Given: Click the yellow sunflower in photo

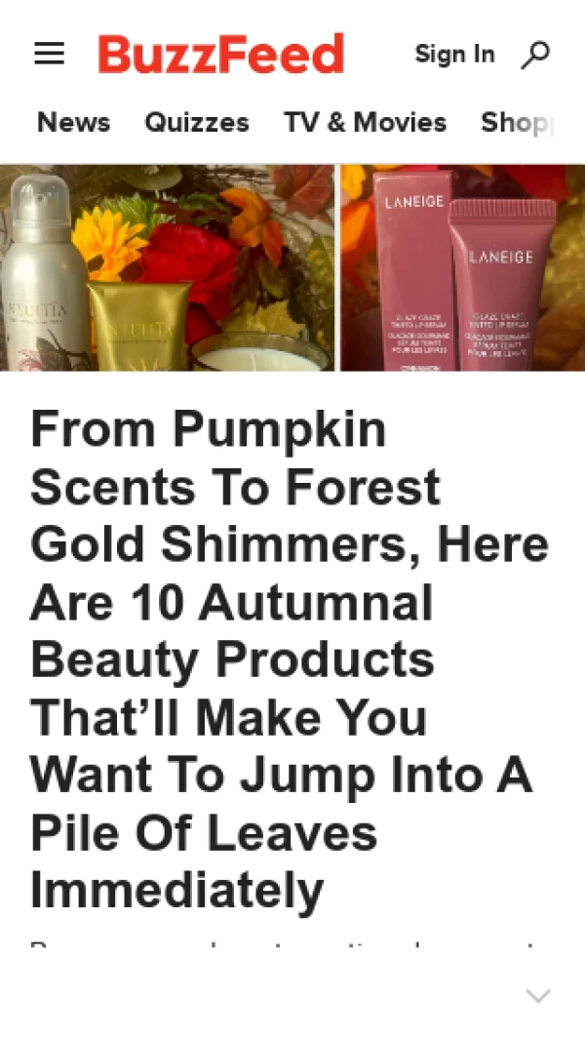Looking at the screenshot, I should 108,242.
